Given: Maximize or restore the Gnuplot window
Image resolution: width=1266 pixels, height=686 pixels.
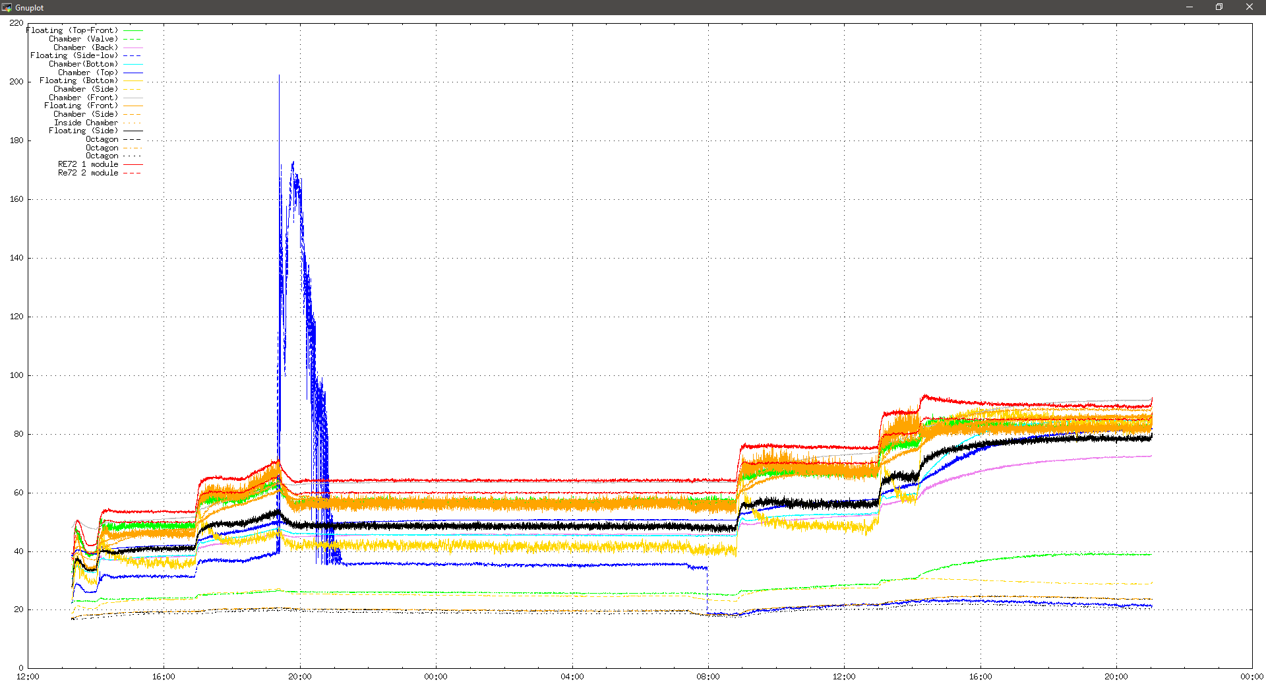Looking at the screenshot, I should point(1219,7).
